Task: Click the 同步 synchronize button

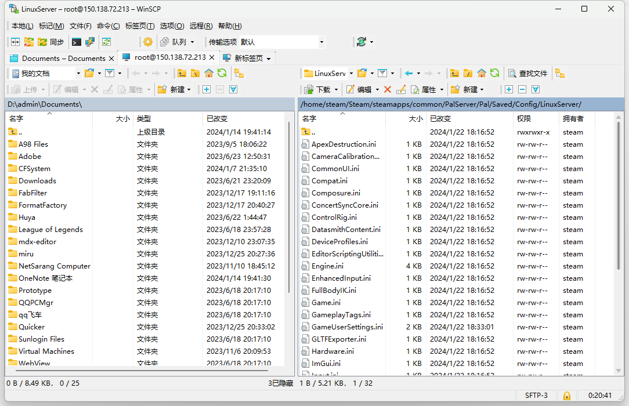Action: (50, 42)
